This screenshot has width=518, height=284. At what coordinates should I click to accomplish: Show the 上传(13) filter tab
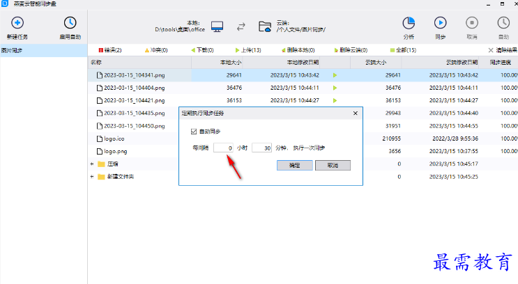tap(248, 50)
